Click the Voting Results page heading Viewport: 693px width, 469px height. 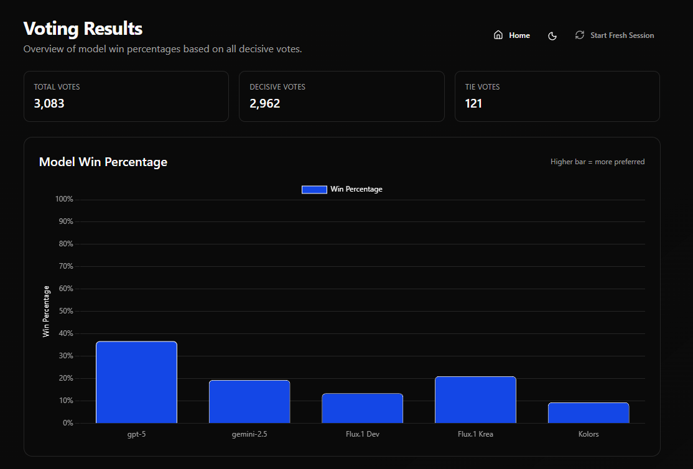coord(82,28)
